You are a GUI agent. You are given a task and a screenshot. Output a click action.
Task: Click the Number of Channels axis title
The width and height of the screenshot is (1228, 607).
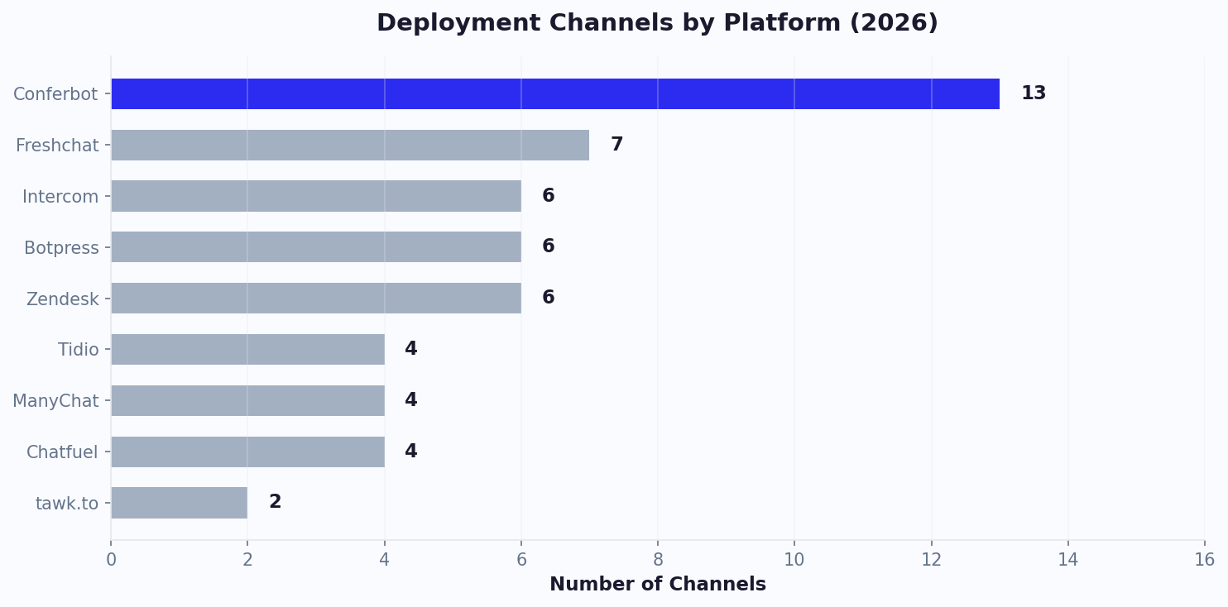[x=658, y=583]
